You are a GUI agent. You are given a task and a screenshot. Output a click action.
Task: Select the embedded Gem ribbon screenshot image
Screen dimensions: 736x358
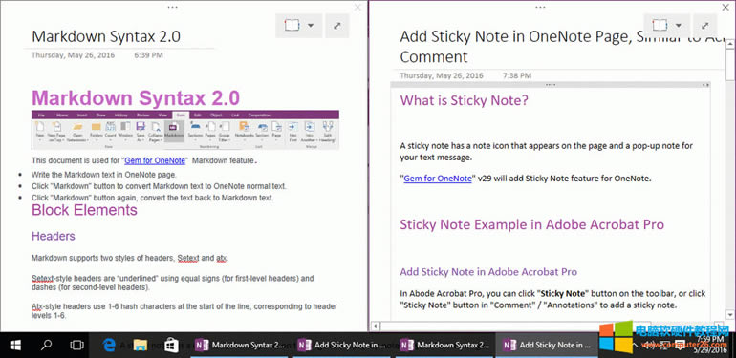(x=185, y=130)
